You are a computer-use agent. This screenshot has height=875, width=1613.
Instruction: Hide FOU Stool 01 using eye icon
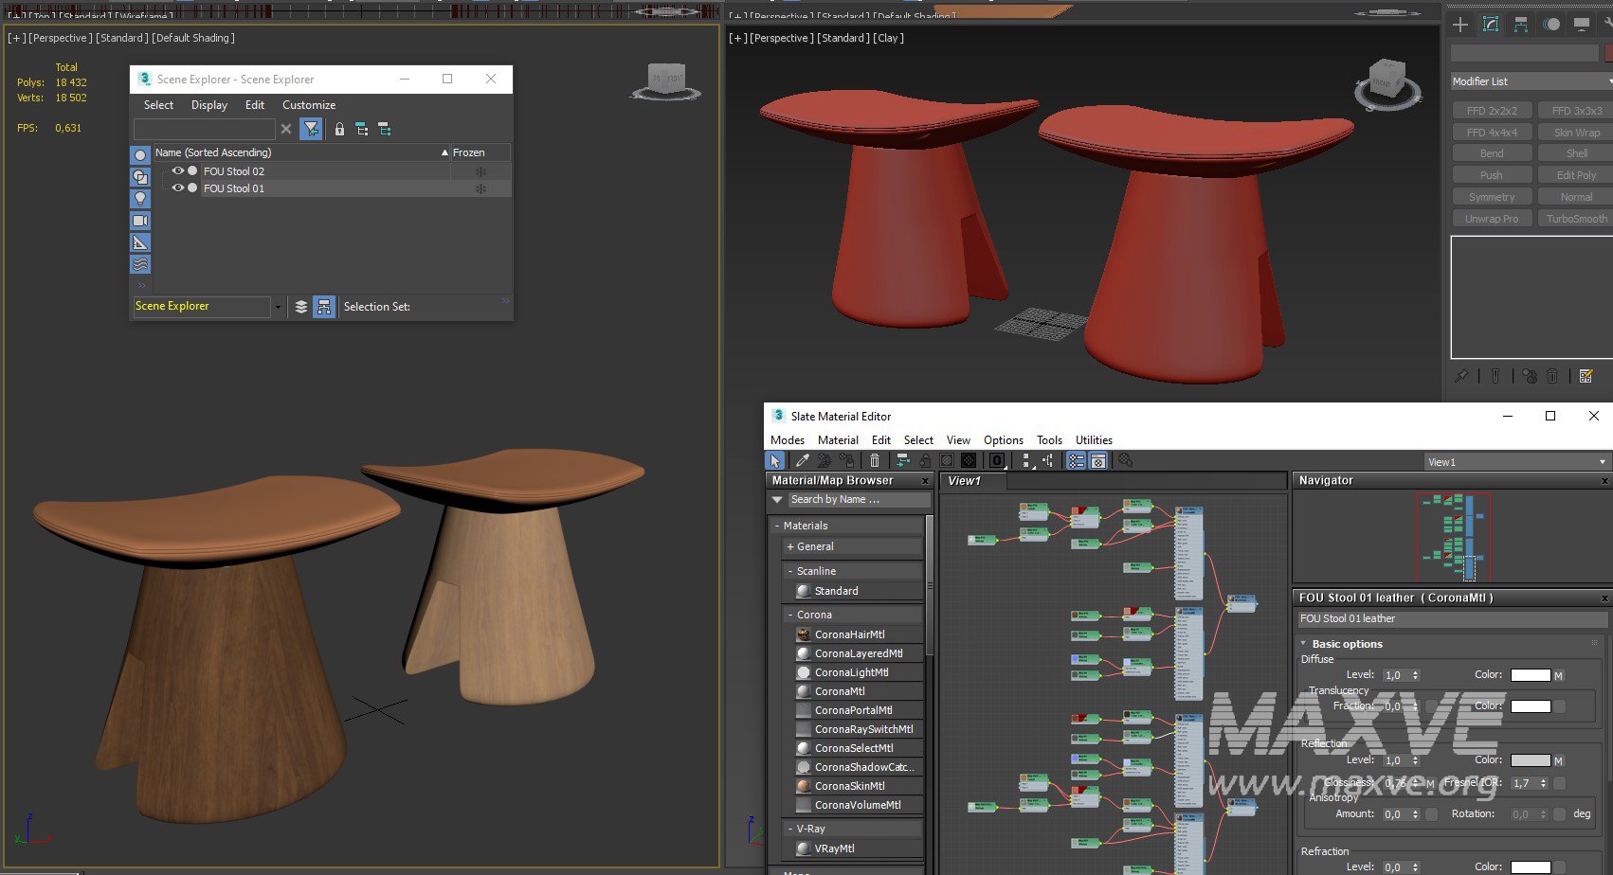click(177, 188)
